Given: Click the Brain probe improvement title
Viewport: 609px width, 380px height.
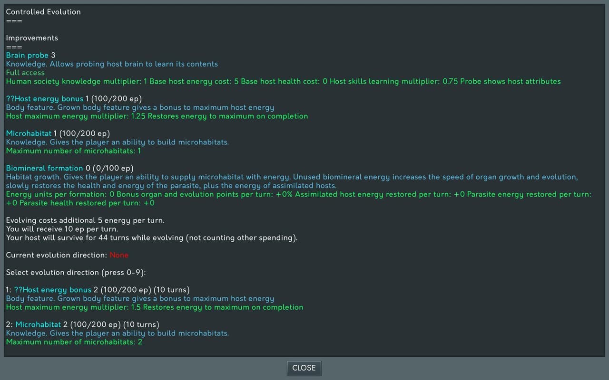Looking at the screenshot, I should coord(27,56).
